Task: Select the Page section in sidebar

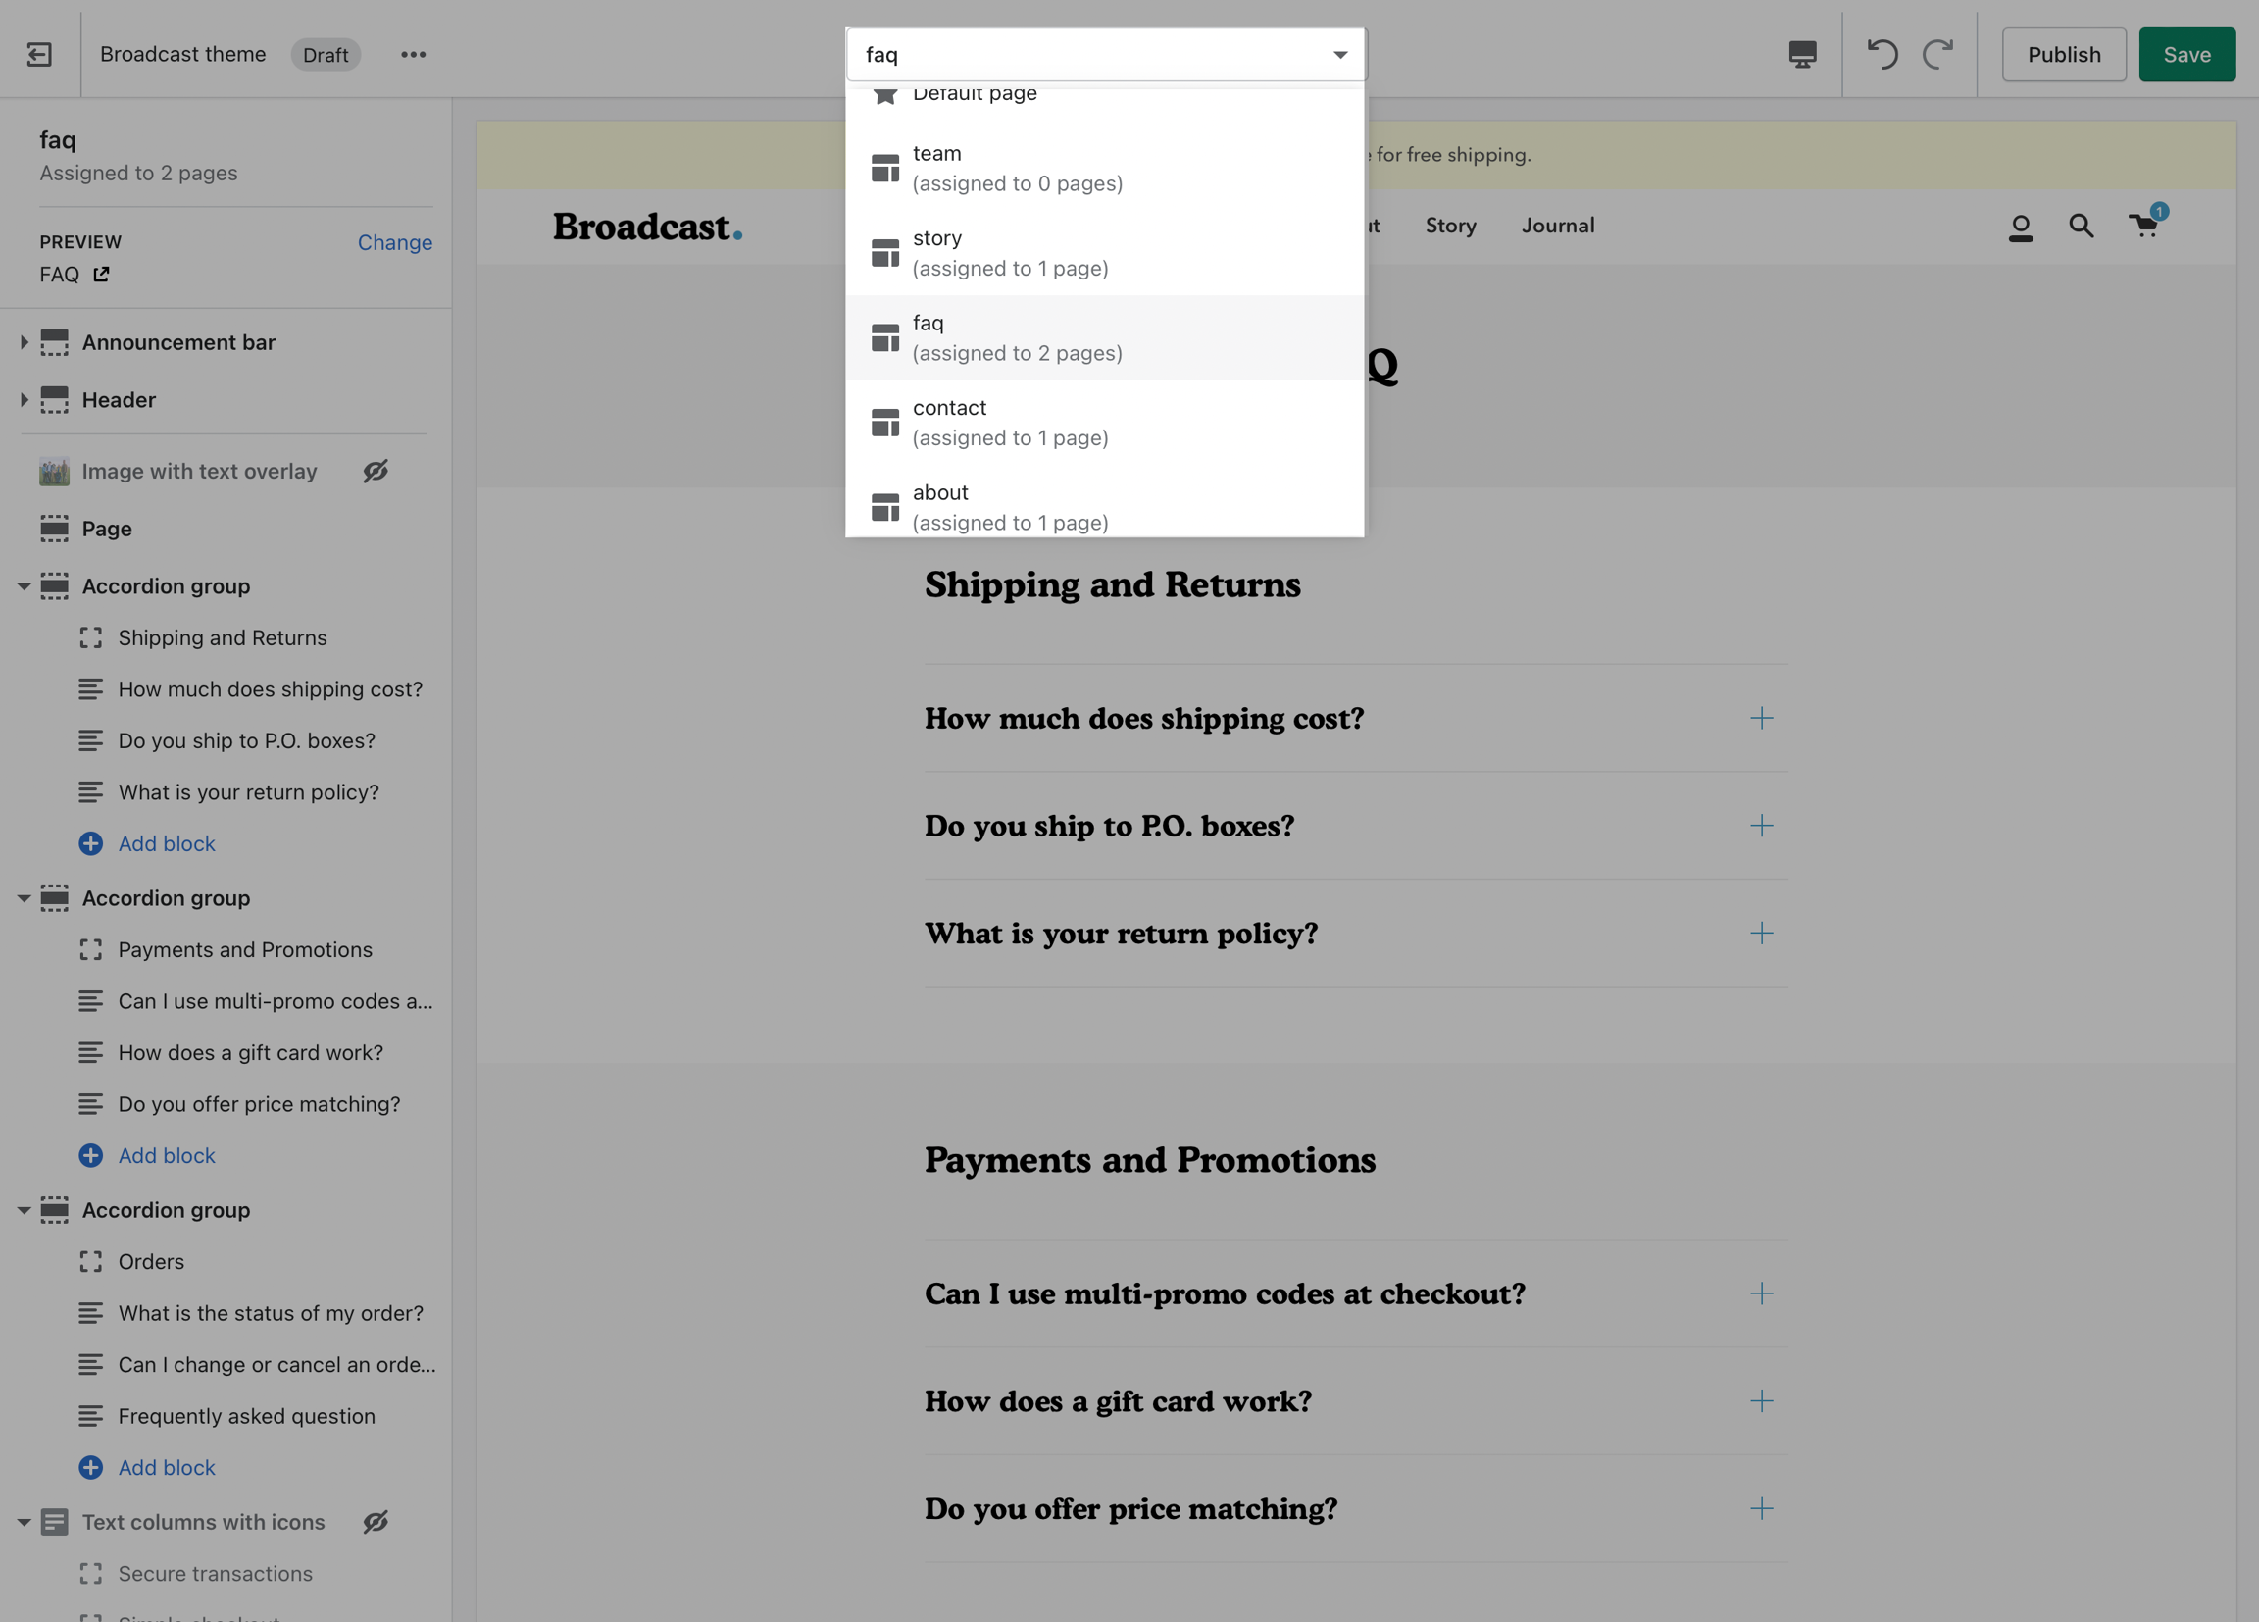Action: [107, 529]
